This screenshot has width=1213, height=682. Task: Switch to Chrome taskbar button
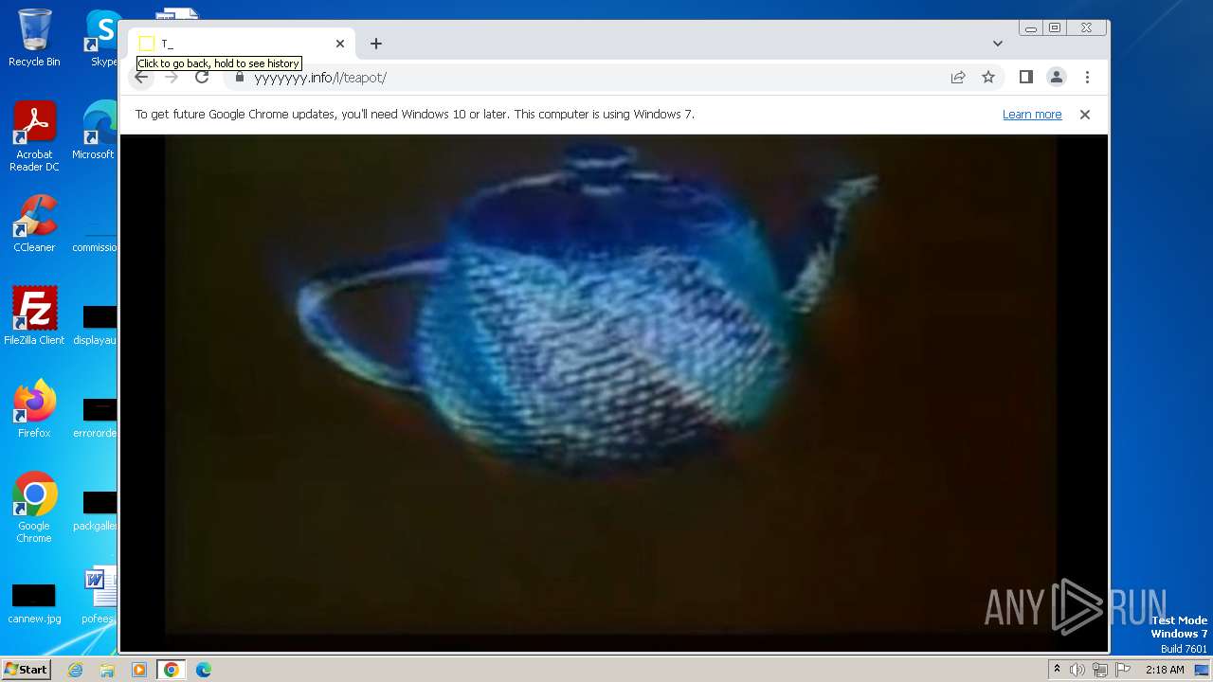click(171, 670)
